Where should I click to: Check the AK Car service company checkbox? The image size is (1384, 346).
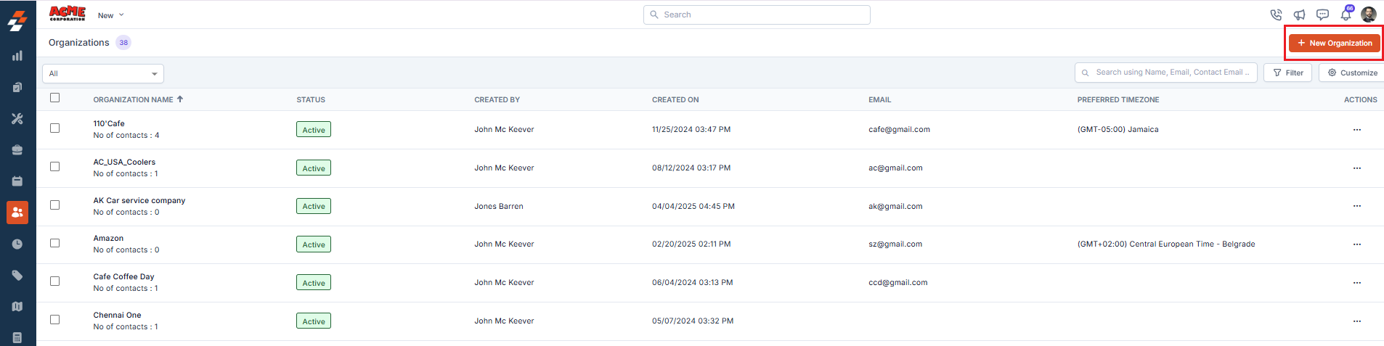(x=54, y=205)
